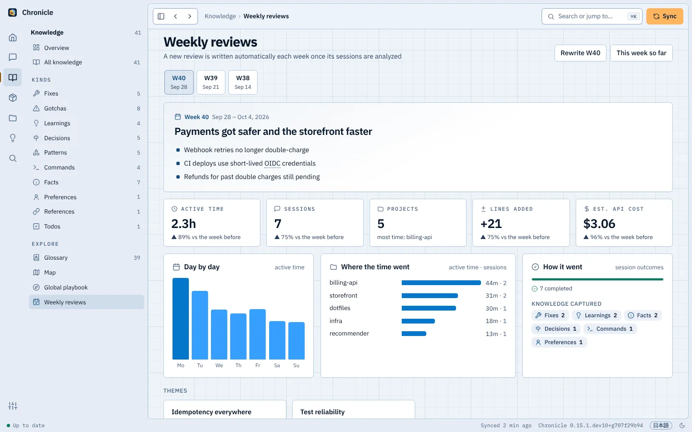This screenshot has height=432, width=692.
Task: Open the Fixes kind
Action: (86, 94)
